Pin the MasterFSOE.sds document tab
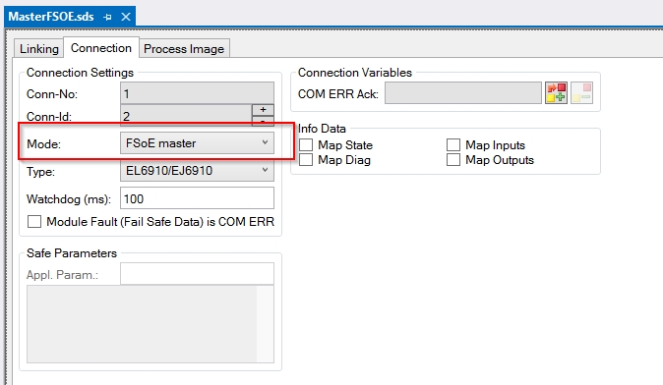The height and width of the screenshot is (385, 663). tap(107, 17)
